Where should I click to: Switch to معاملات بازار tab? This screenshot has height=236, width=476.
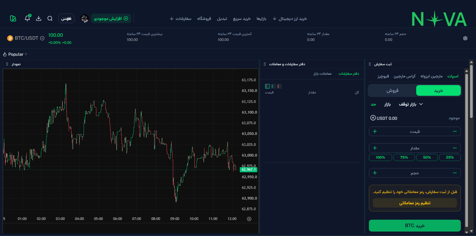tap(322, 74)
